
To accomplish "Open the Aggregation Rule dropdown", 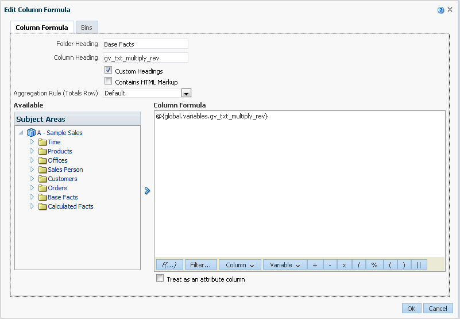I will (x=186, y=93).
